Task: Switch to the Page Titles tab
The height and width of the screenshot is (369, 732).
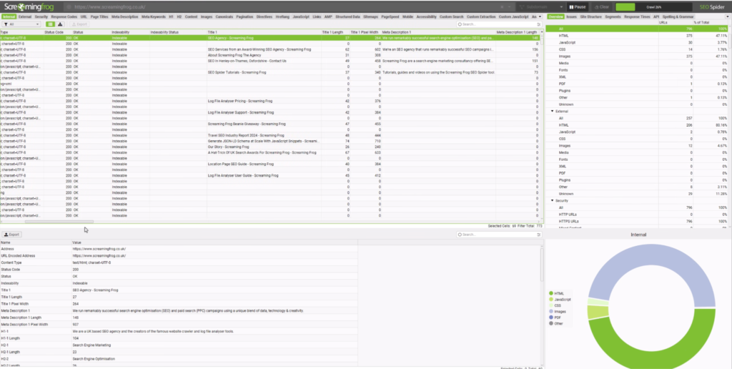Action: 99,17
